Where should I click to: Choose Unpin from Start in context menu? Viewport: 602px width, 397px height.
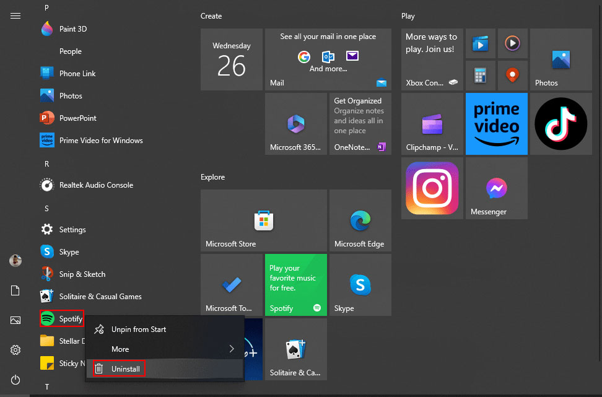(165, 329)
